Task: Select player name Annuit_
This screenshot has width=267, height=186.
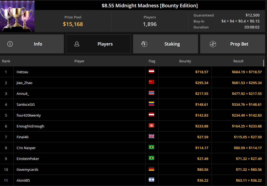Action: pos(23,94)
